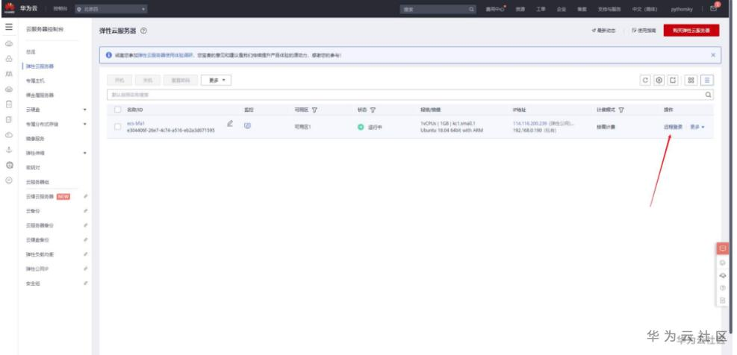The width and height of the screenshot is (737, 355).
Task: Click the 重置密码 button
Action: coord(180,81)
